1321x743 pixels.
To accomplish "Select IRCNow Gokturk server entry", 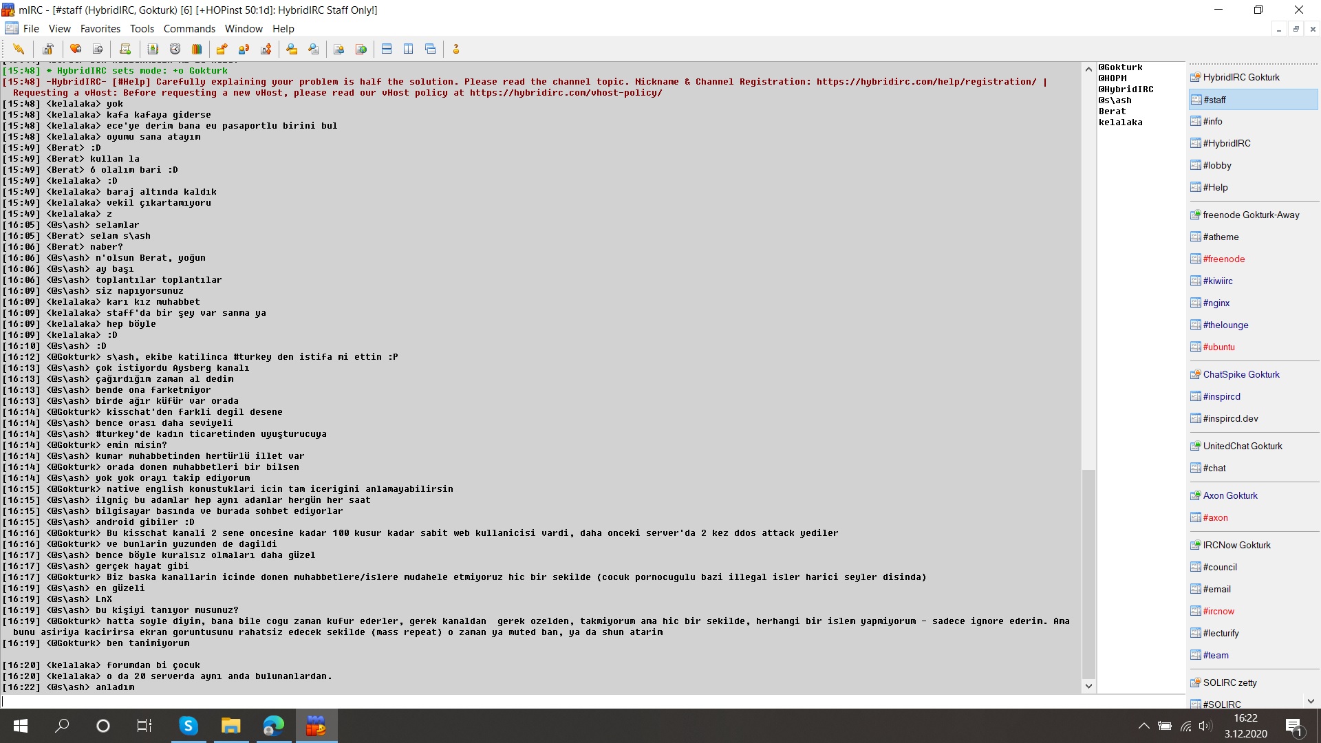I will coord(1253,545).
